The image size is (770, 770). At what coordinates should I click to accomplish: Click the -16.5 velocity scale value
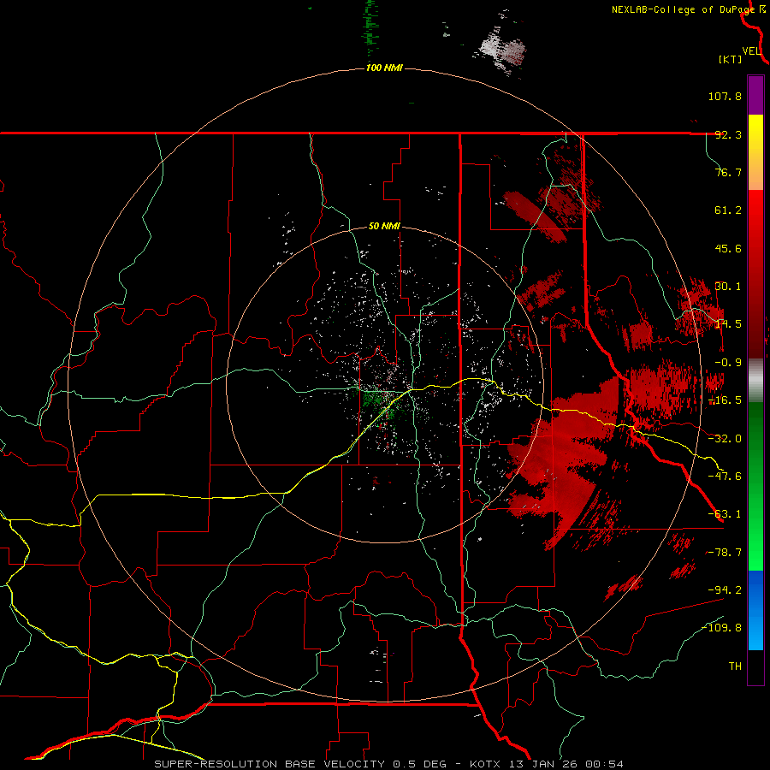point(725,400)
